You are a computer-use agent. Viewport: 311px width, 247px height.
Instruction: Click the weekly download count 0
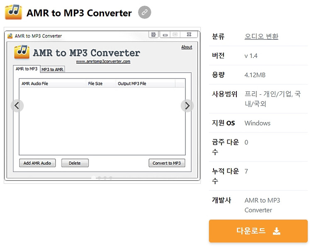click(246, 142)
